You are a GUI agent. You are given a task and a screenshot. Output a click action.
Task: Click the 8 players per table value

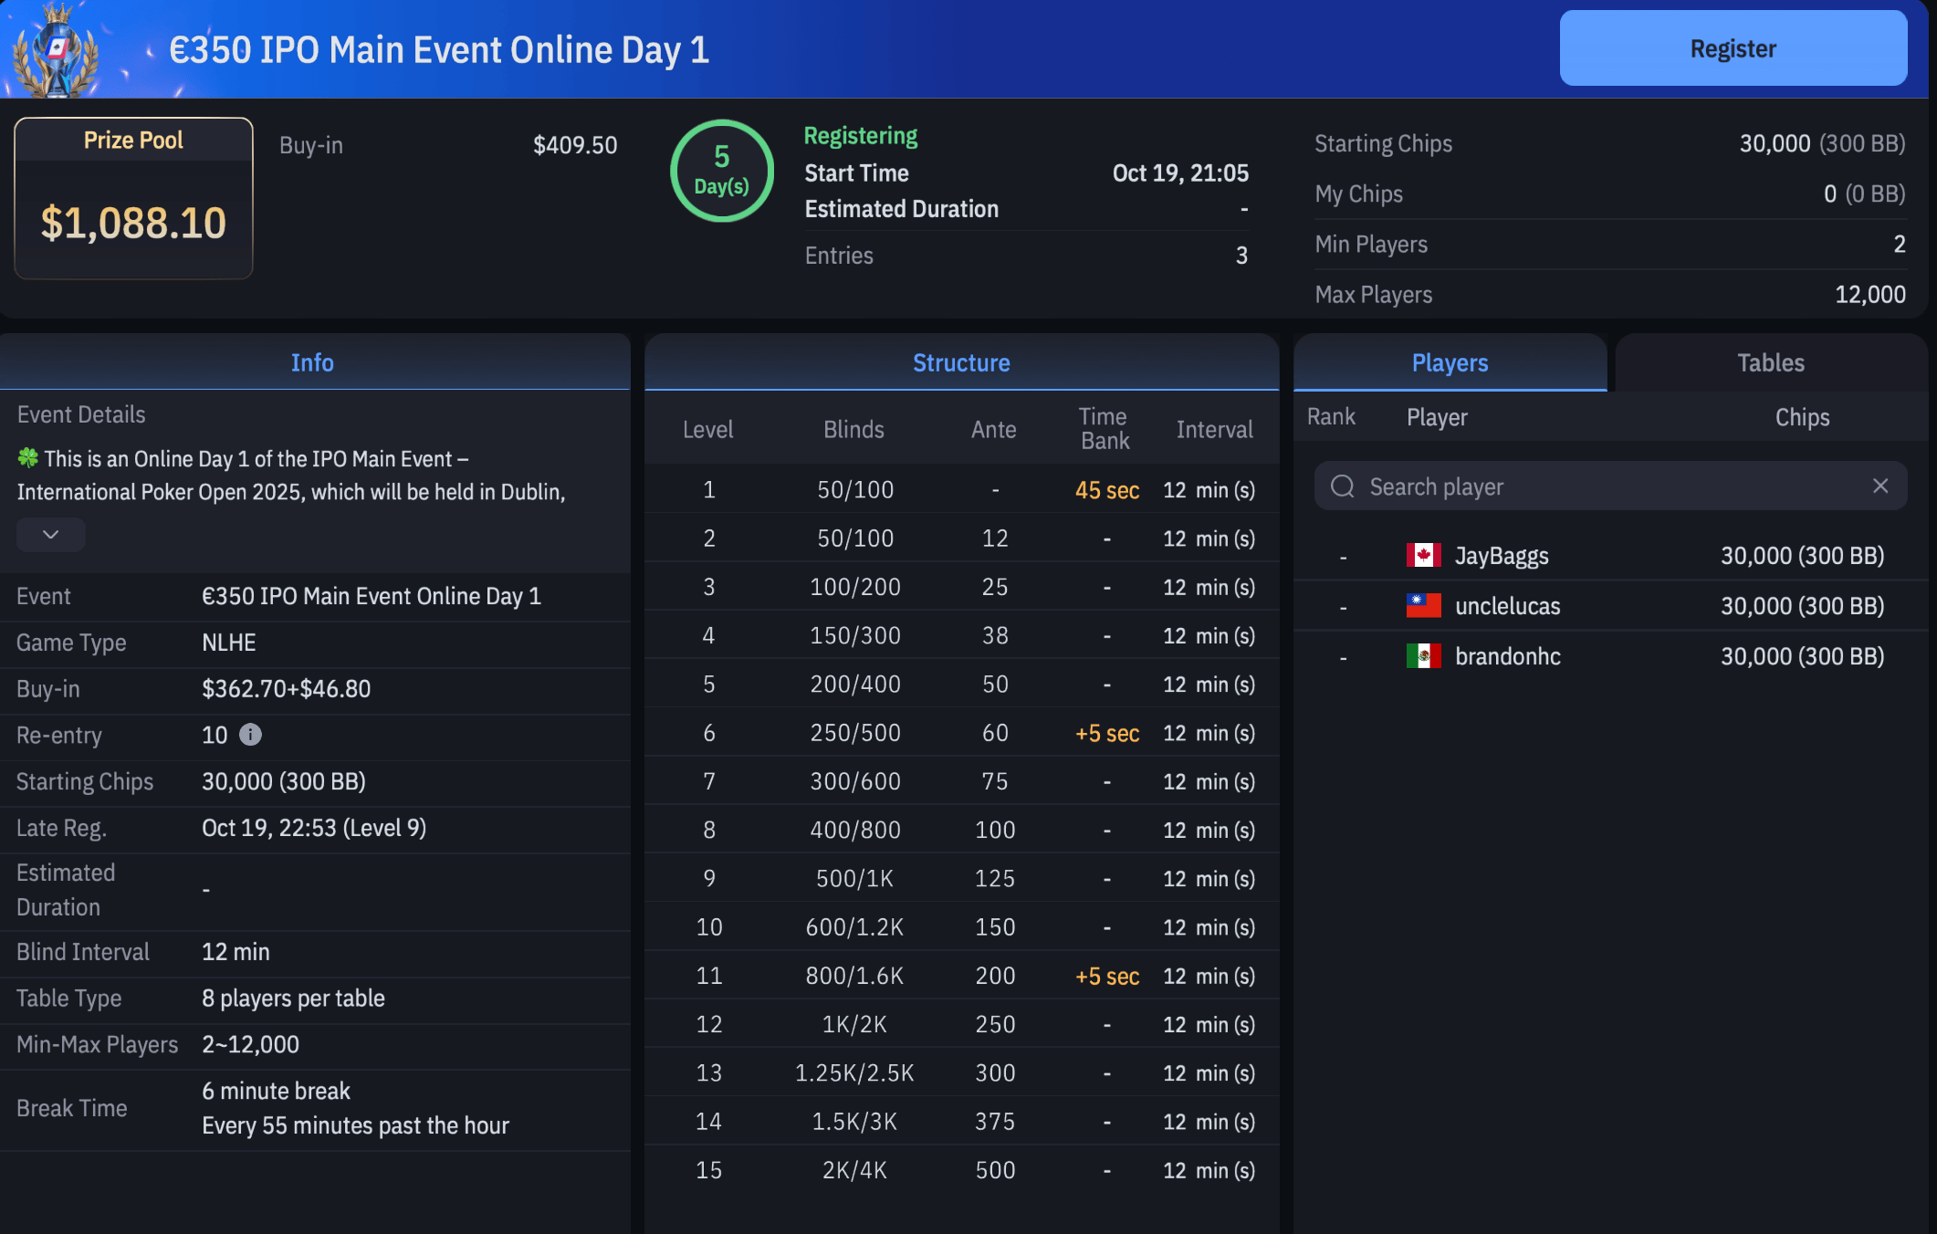click(x=293, y=999)
